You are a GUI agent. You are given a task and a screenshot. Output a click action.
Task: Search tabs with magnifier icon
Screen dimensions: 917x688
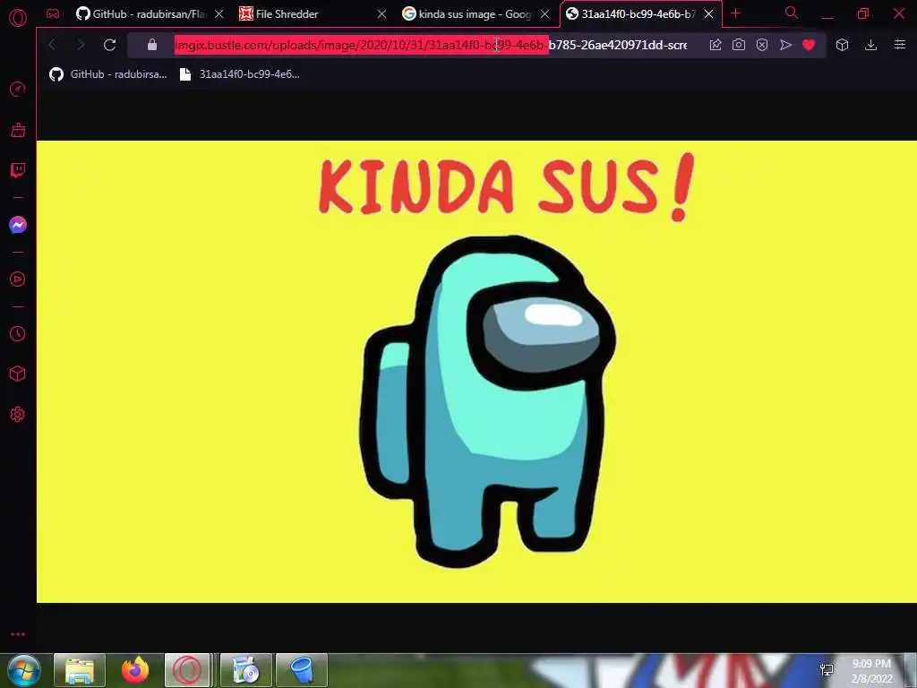pyautogui.click(x=792, y=13)
